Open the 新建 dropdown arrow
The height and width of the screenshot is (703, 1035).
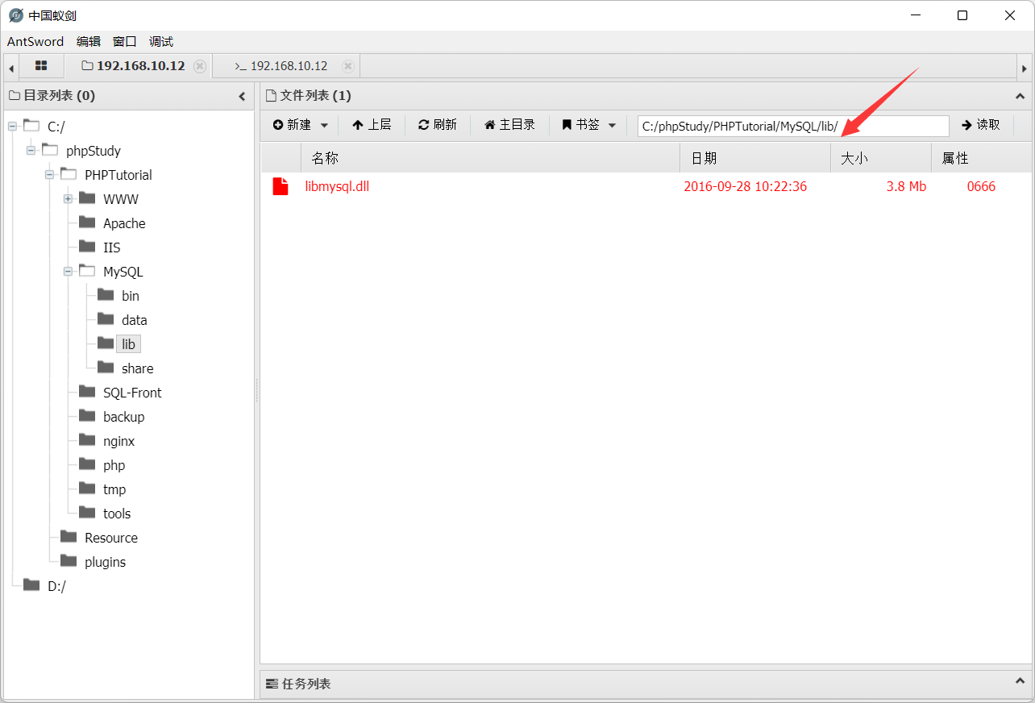click(x=324, y=125)
